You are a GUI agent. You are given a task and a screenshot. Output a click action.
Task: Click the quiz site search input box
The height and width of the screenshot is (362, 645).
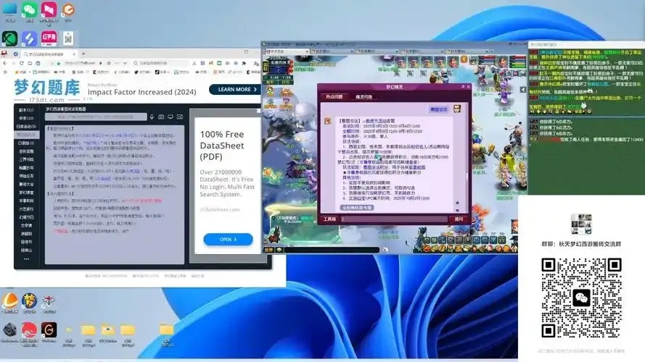coord(96,117)
